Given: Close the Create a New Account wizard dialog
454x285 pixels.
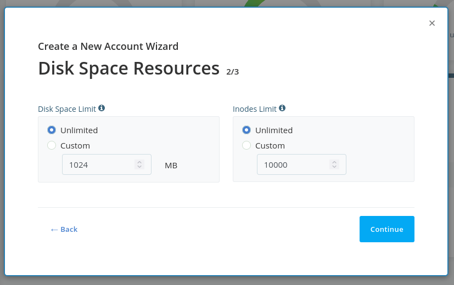Looking at the screenshot, I should click(432, 23).
